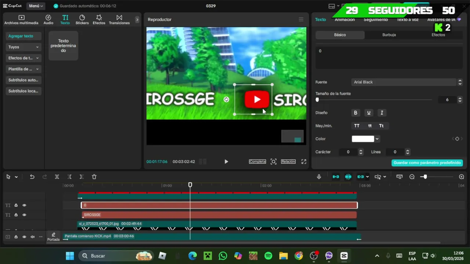Toggle main track magnet
Image resolution: width=470 pixels, height=264 pixels.
(x=336, y=177)
